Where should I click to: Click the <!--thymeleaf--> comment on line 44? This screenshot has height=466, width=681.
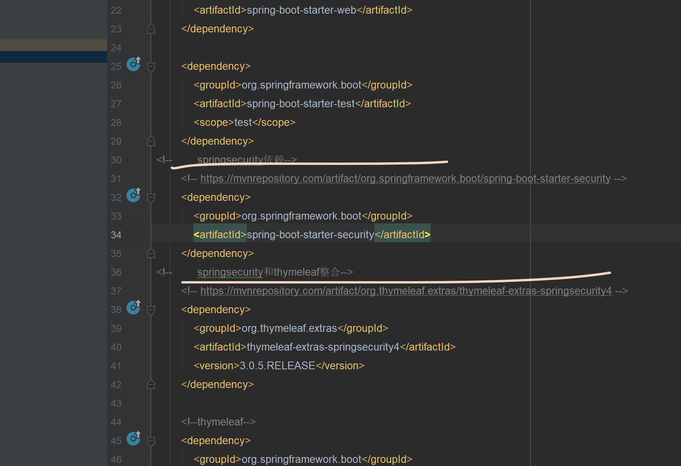point(218,422)
